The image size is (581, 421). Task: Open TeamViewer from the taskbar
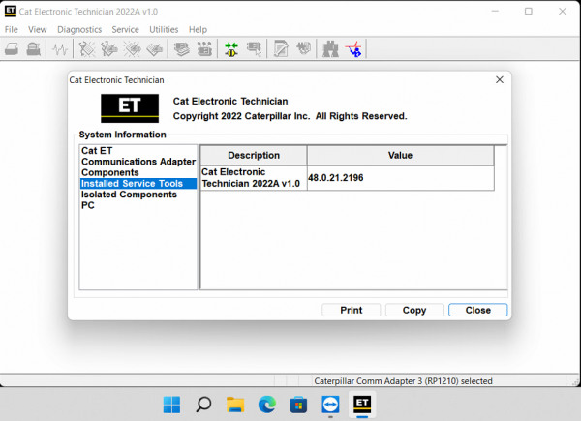click(330, 405)
